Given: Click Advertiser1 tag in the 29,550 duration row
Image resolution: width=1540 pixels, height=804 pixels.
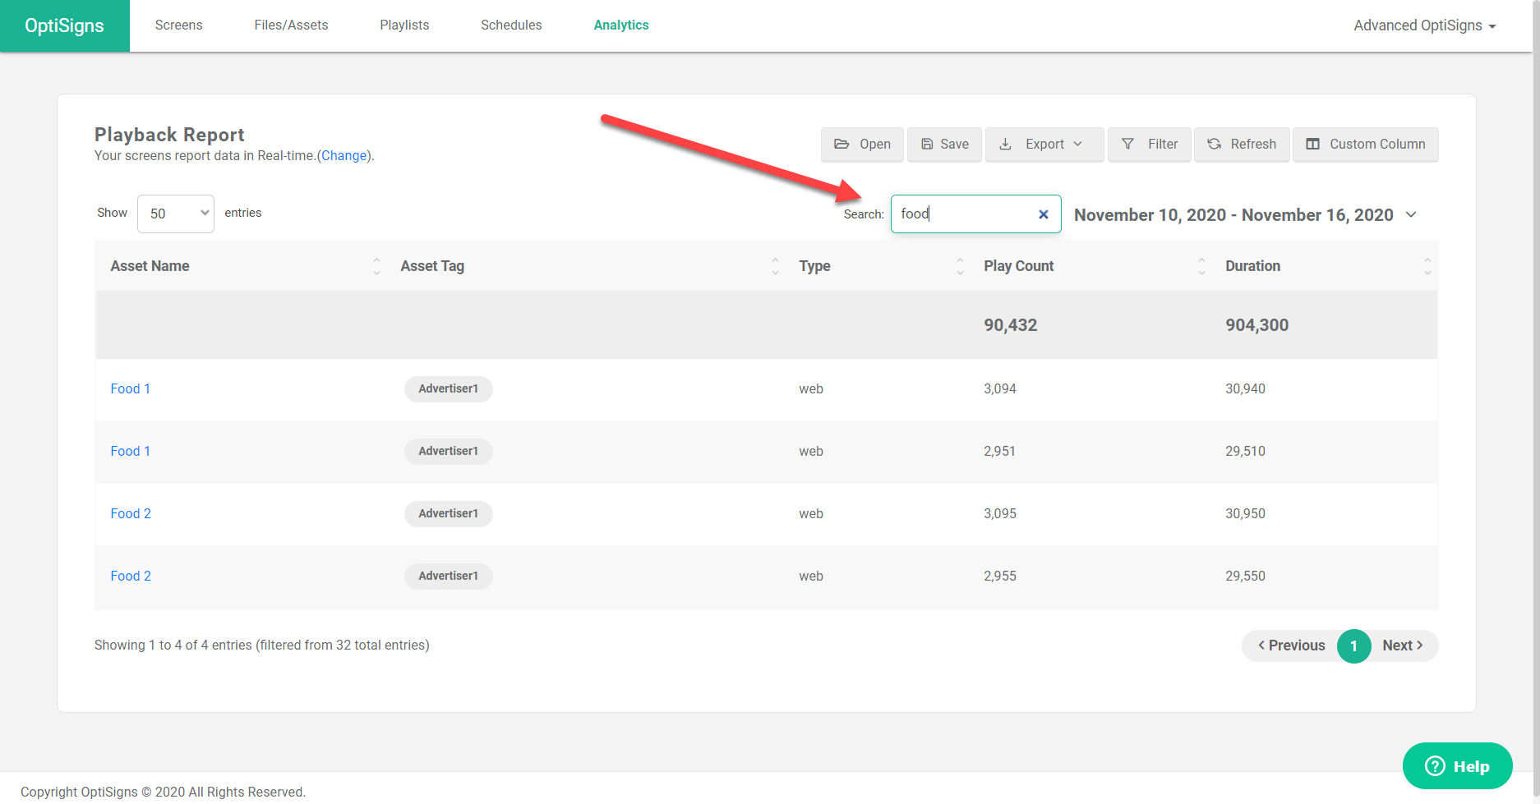Looking at the screenshot, I should [448, 577].
